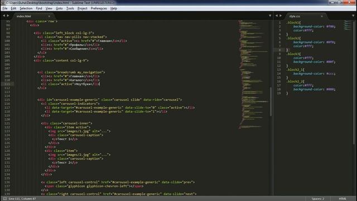Change indentation via Spaces: 2
Viewport: 357px width, 201px height.
pos(318,199)
